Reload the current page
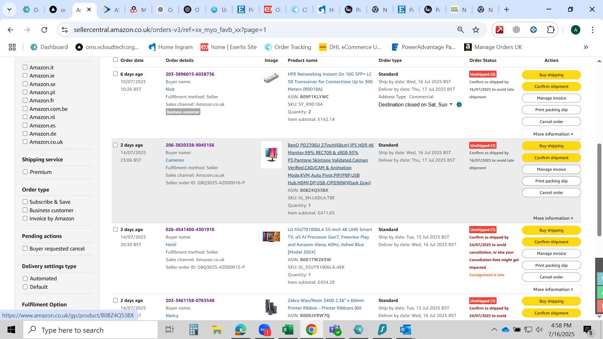The width and height of the screenshot is (603, 339). pyautogui.click(x=44, y=30)
